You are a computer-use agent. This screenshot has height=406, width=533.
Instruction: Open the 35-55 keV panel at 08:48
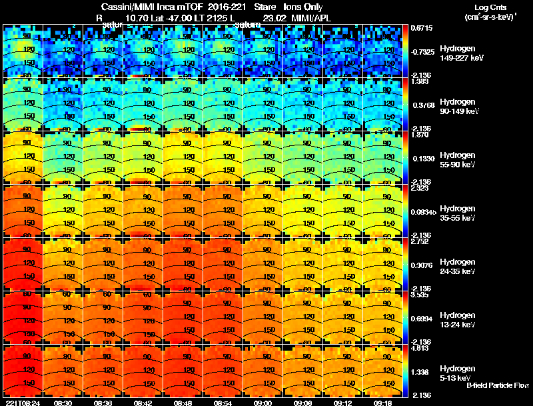pos(183,211)
